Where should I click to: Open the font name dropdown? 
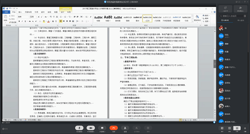tap(23, 17)
